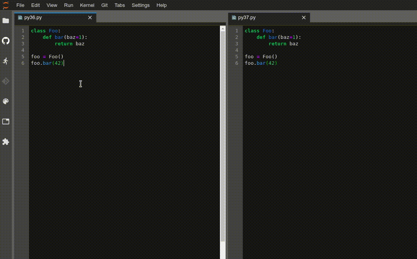Open the Help menu

tap(162, 5)
